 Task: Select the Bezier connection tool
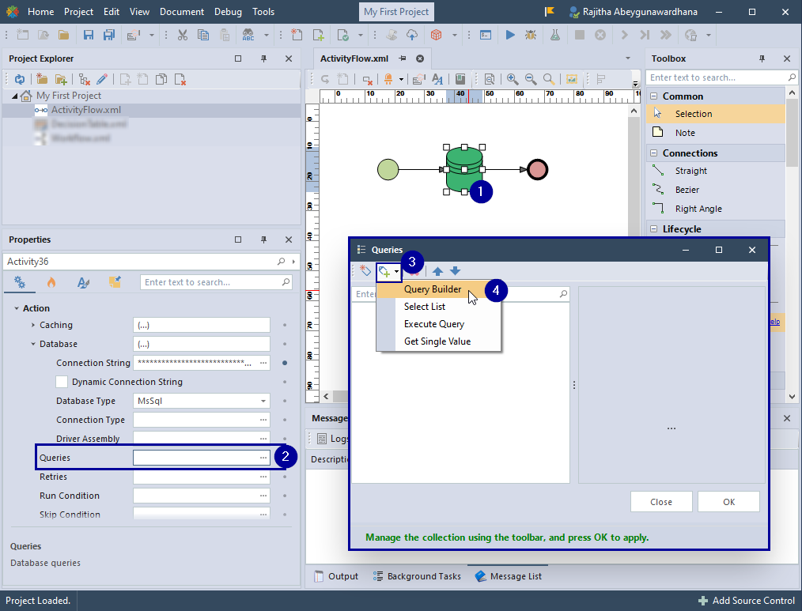coord(687,190)
